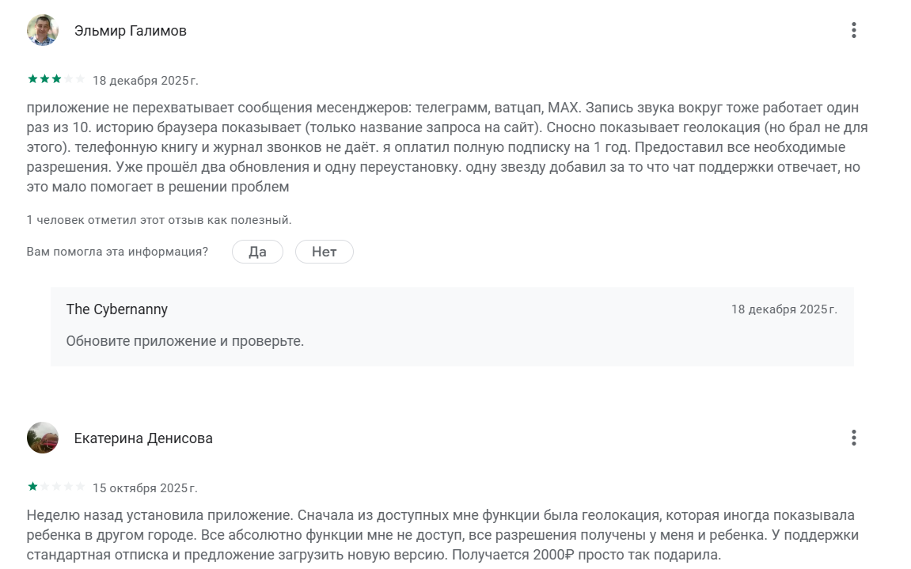This screenshot has height=569, width=911.
Task: Click Эльмир Галимов's profile avatar
Action: pyautogui.click(x=43, y=30)
